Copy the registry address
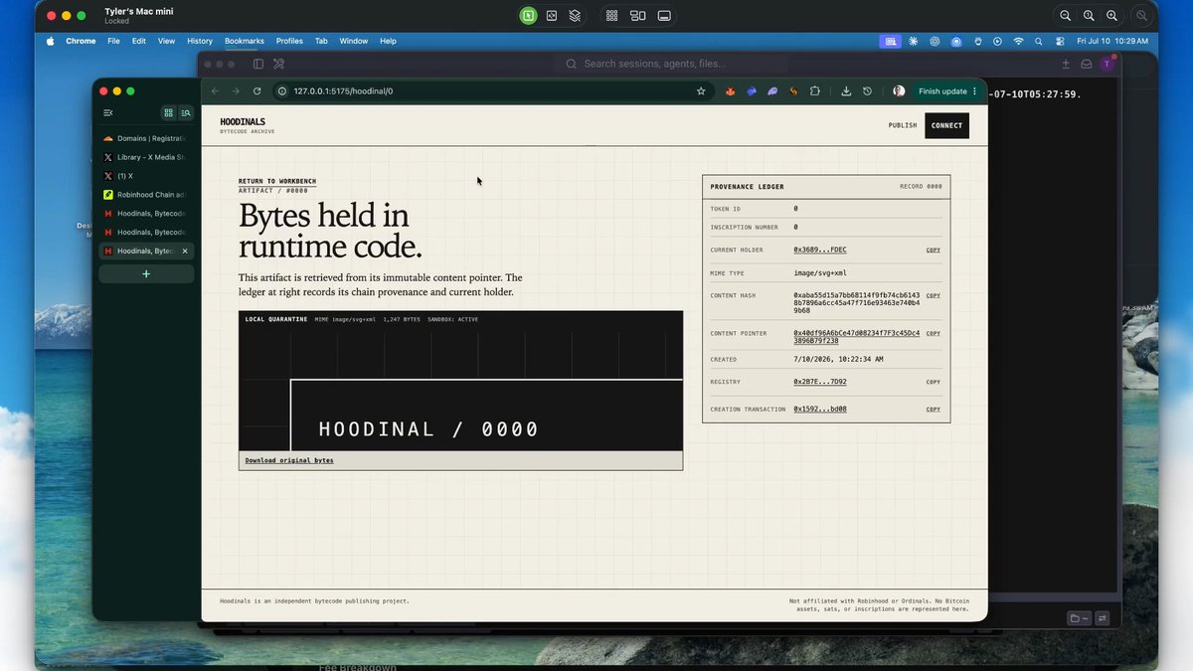The height and width of the screenshot is (671, 1193). tap(934, 382)
